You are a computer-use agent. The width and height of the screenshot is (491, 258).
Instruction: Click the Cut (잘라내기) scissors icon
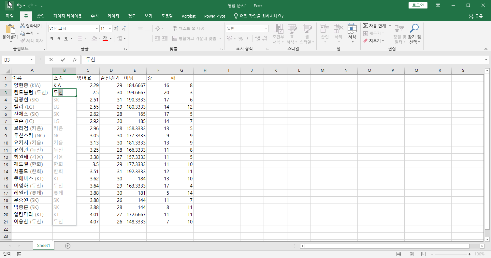(x=22, y=26)
